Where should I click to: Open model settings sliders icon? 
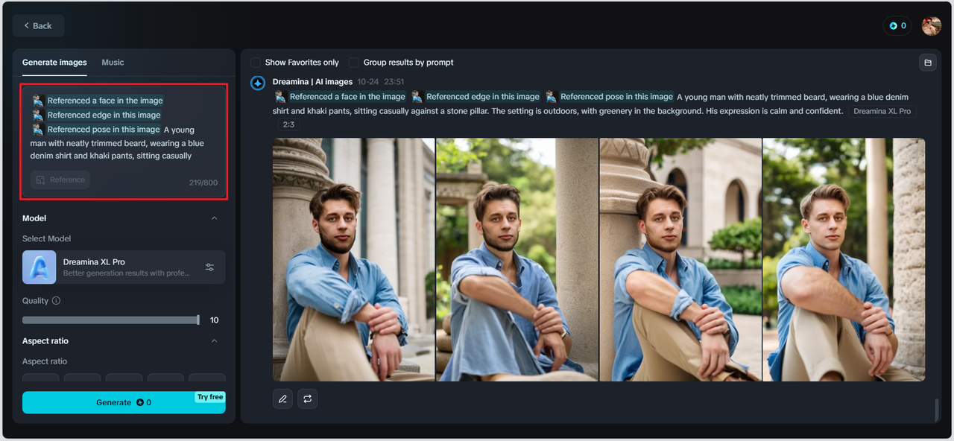pos(209,267)
